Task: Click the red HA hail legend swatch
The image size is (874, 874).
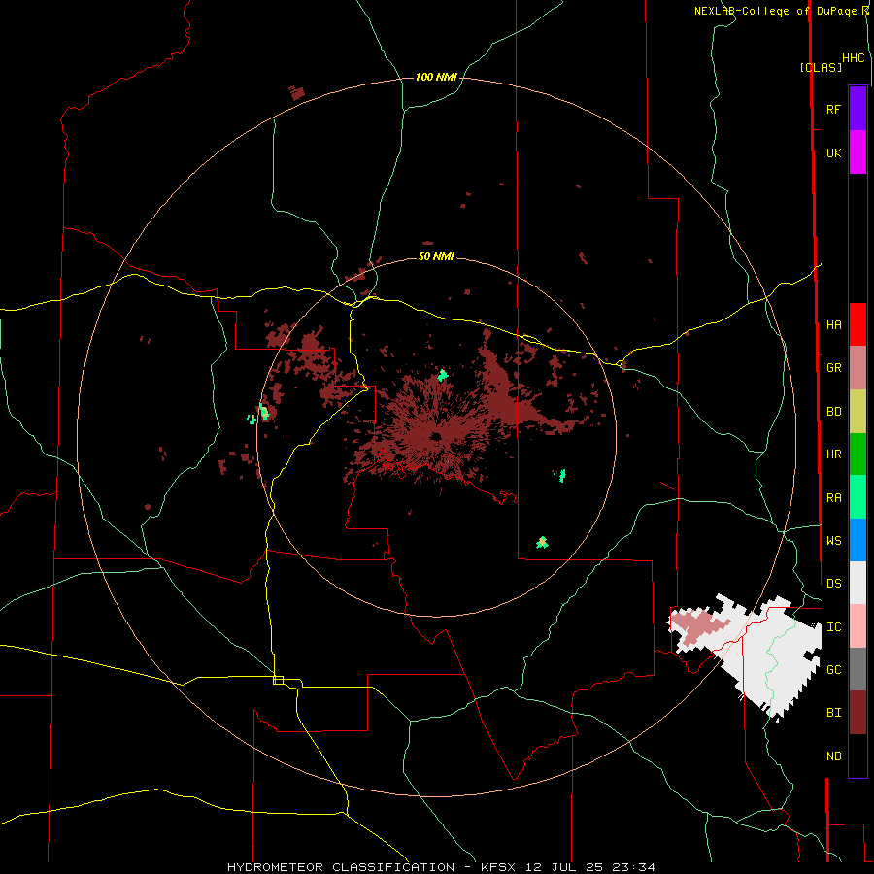Action: click(x=857, y=324)
